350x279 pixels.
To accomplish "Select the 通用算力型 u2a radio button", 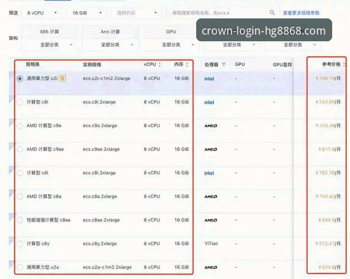I will point(20,267).
